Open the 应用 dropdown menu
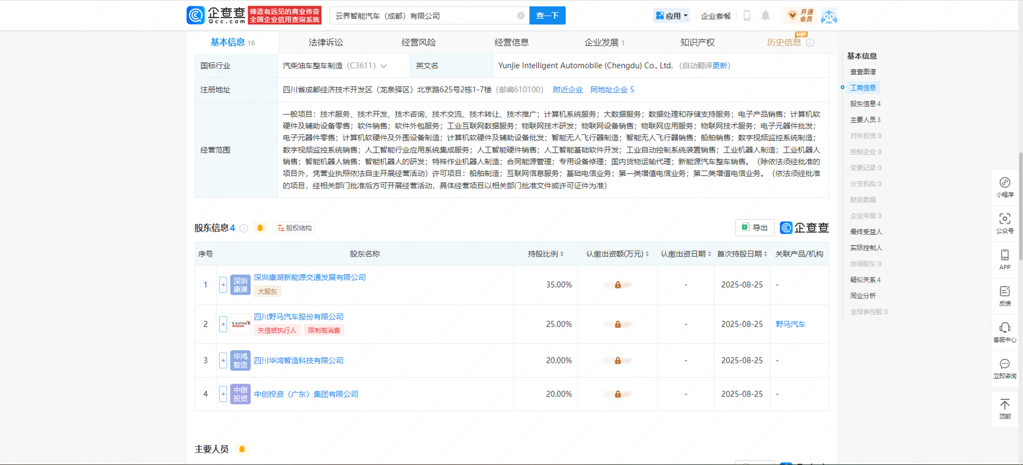1023x465 pixels. [671, 16]
